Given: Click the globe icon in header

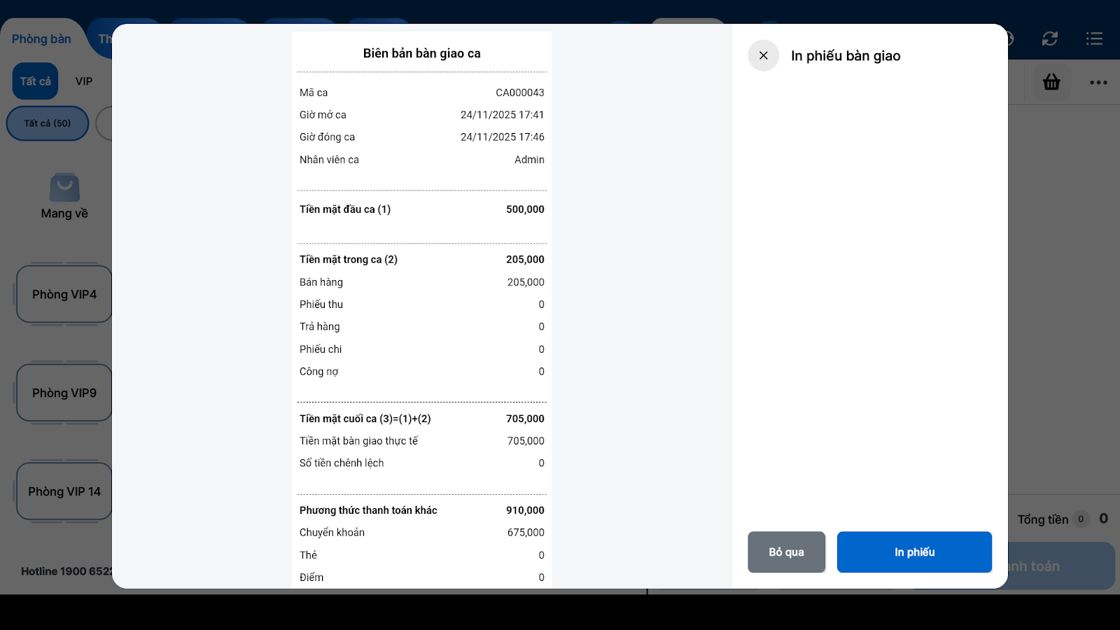Looking at the screenshot, I should coord(1010,39).
